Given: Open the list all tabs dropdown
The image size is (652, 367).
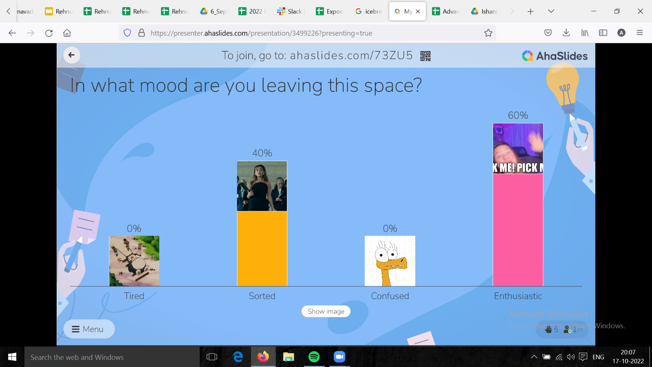Looking at the screenshot, I should tap(551, 11).
